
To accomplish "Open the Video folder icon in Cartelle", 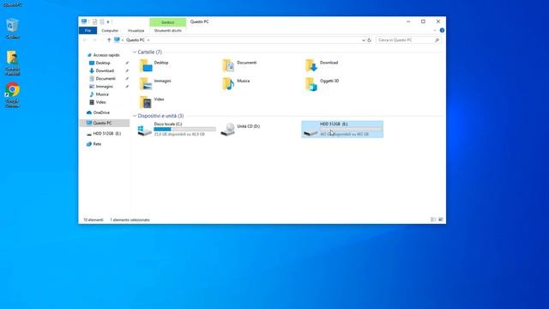I will pos(146,102).
